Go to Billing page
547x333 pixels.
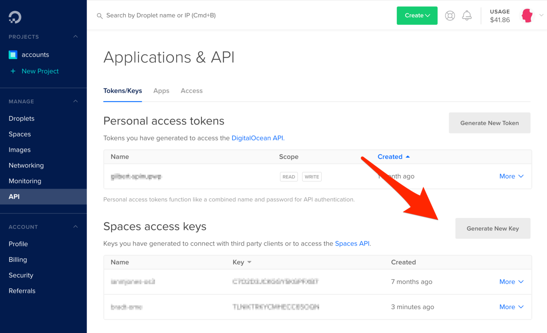pyautogui.click(x=18, y=260)
